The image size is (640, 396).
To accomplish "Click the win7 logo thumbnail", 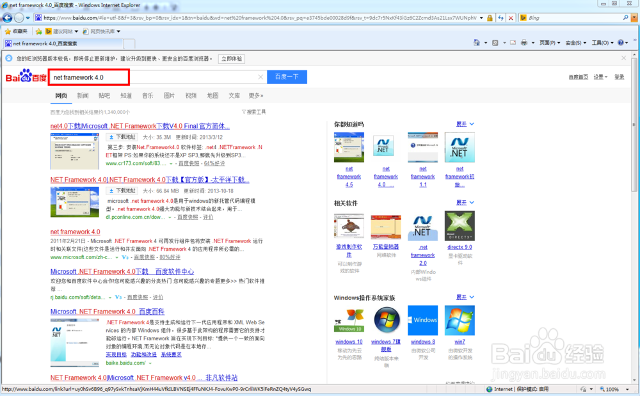I will 460,320.
